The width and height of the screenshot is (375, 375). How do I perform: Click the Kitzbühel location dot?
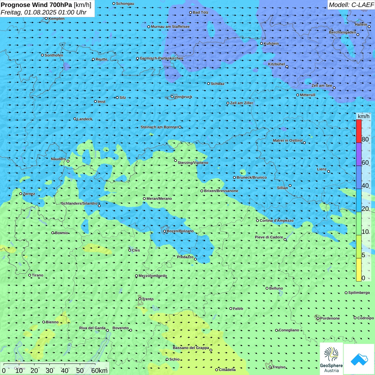[287, 67]
